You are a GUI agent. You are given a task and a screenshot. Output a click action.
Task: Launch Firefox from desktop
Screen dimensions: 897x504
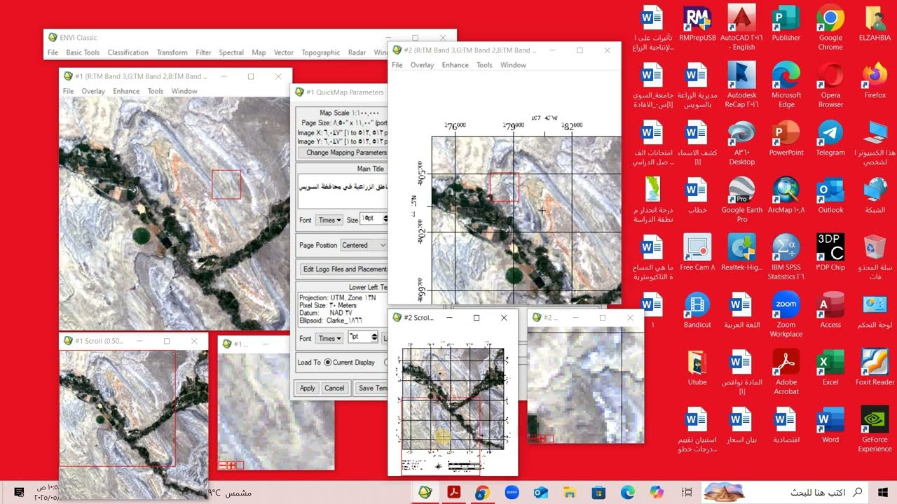(x=875, y=81)
